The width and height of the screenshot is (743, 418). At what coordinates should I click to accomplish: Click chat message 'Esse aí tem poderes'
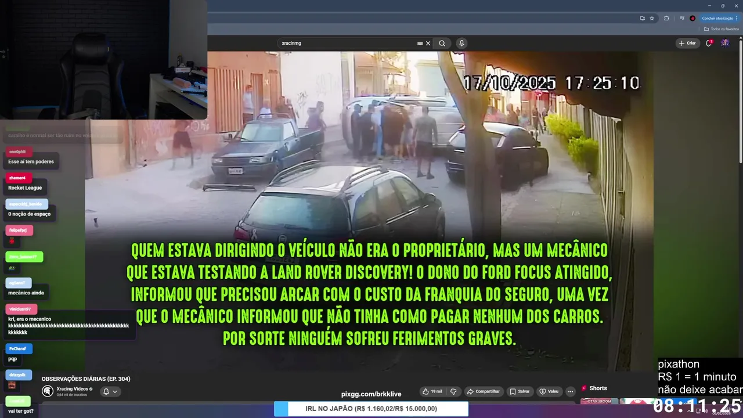click(31, 161)
